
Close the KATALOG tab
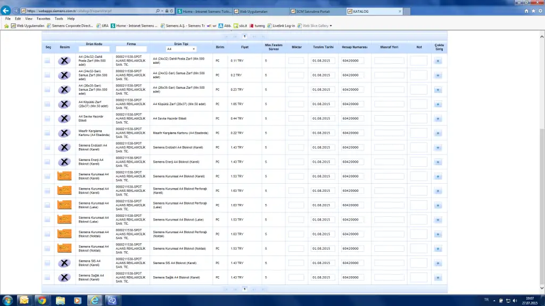pyautogui.click(x=400, y=12)
